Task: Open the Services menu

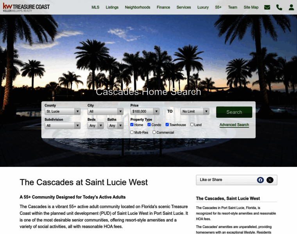Action: click(184, 7)
